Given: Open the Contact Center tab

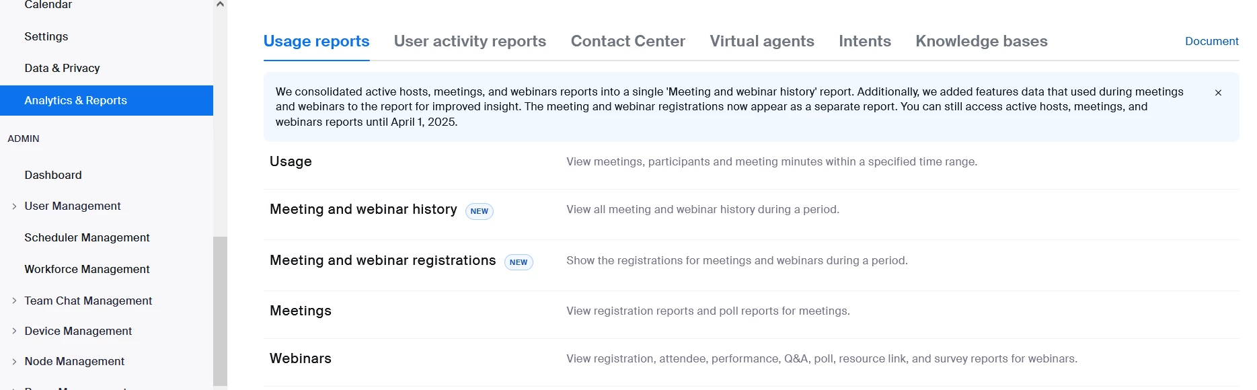Looking at the screenshot, I should pos(627,41).
